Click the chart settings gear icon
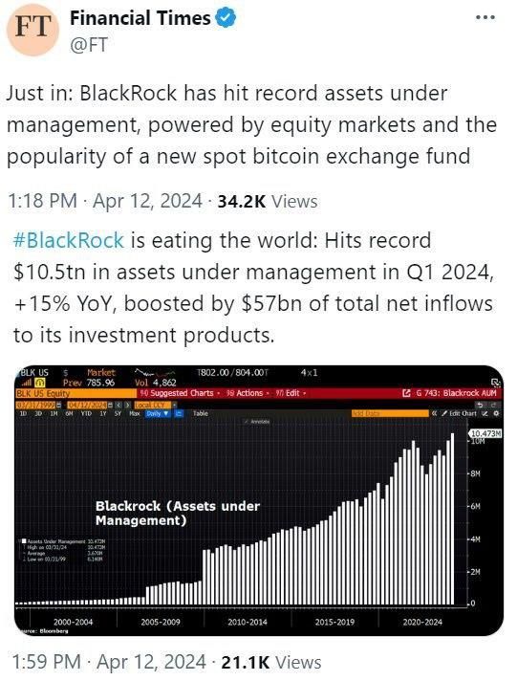 coord(497,414)
